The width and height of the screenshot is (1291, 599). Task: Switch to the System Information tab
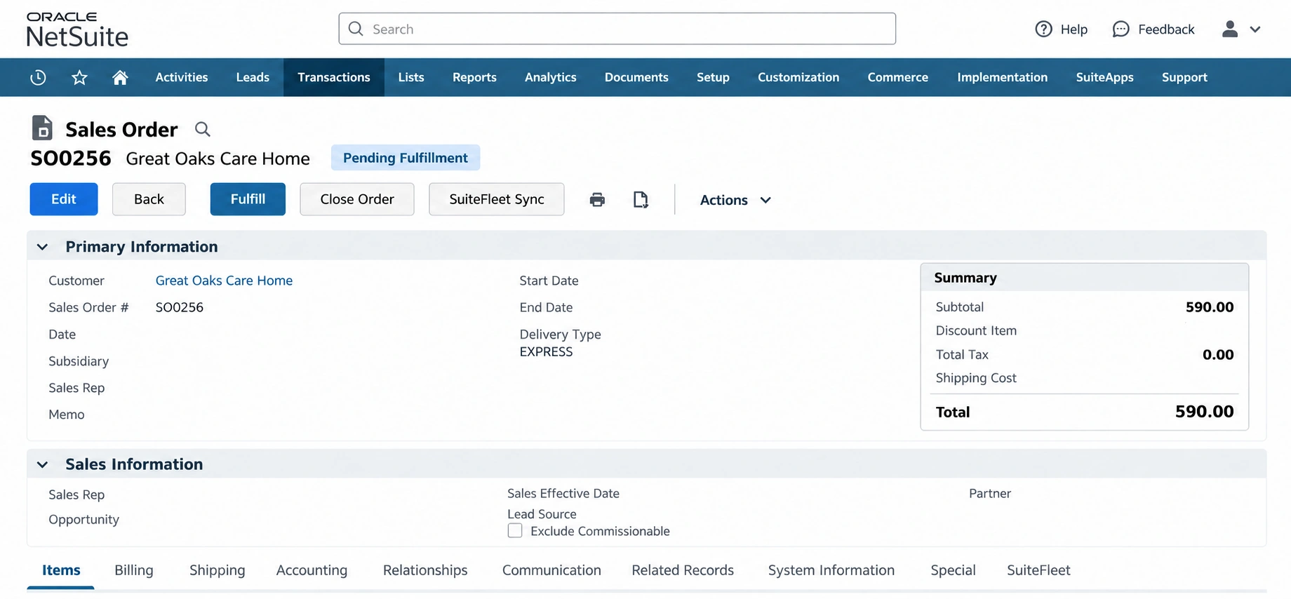tap(831, 570)
